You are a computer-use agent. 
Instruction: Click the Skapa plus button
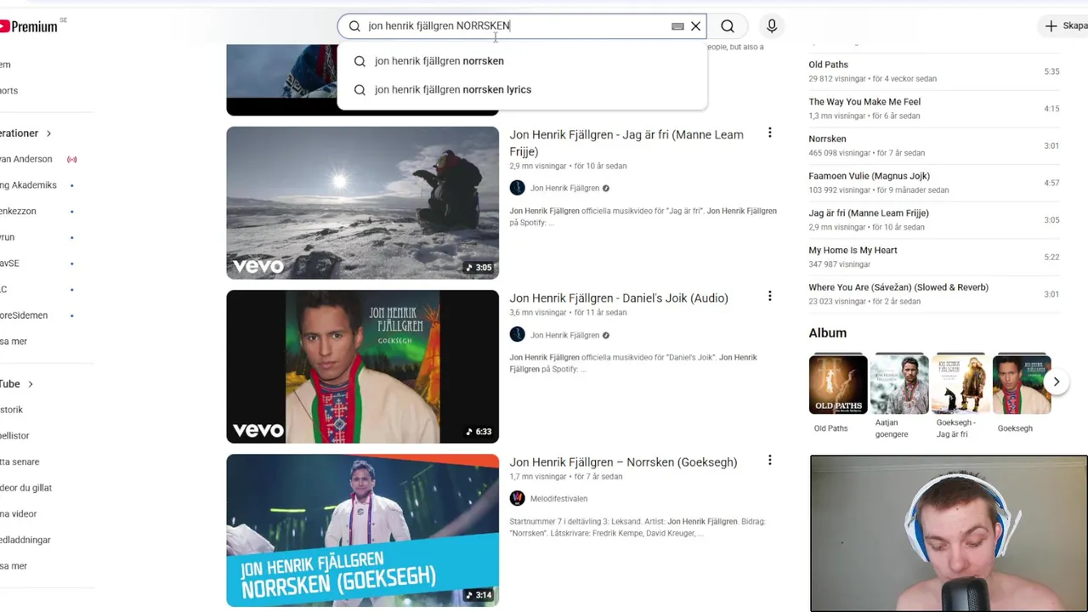pos(1065,26)
